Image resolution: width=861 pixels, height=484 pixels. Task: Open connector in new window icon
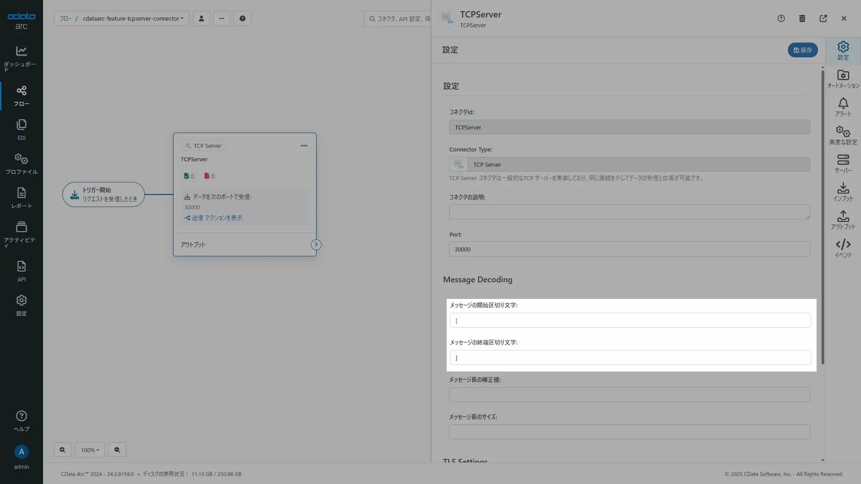pos(823,18)
